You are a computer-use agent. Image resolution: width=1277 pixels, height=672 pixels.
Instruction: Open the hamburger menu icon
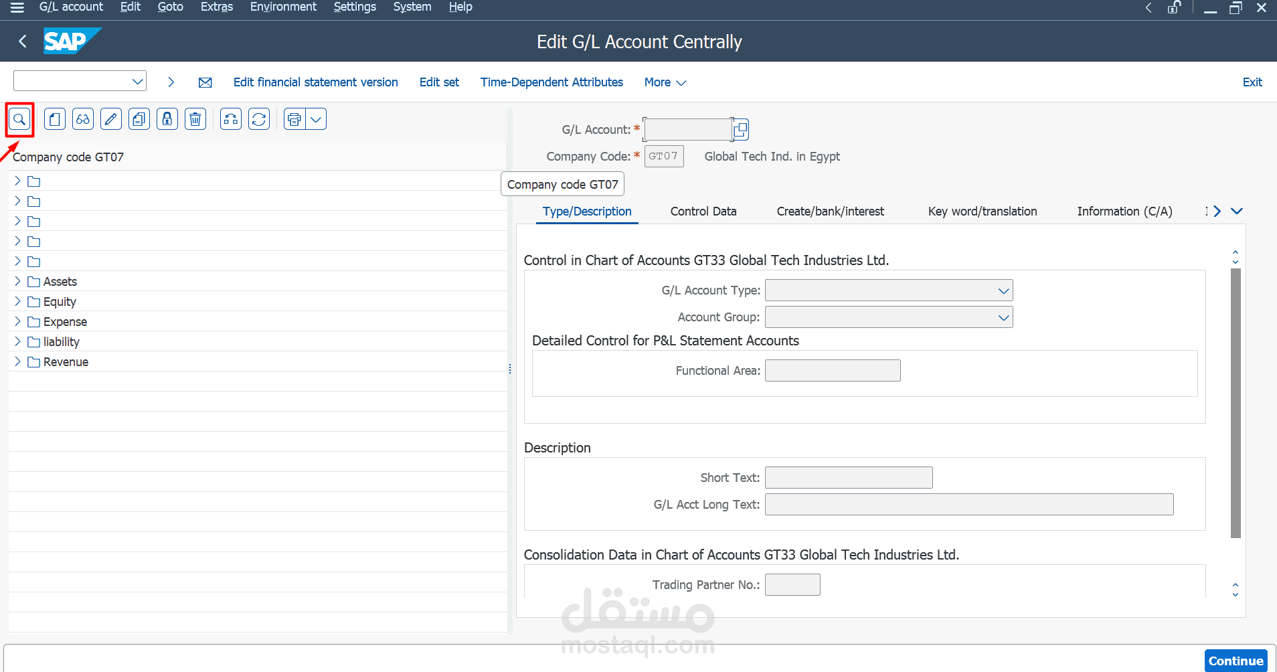17,7
